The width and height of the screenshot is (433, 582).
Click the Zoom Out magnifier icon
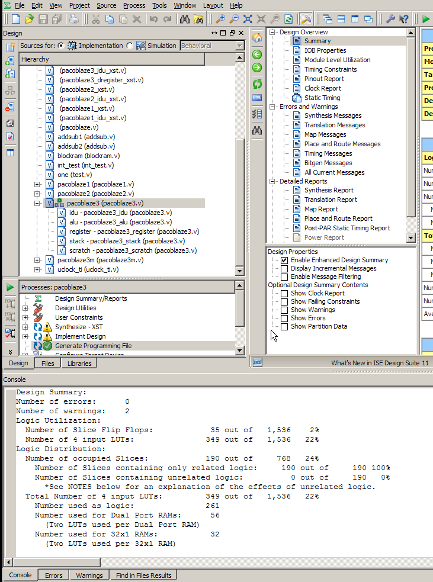pos(235,19)
